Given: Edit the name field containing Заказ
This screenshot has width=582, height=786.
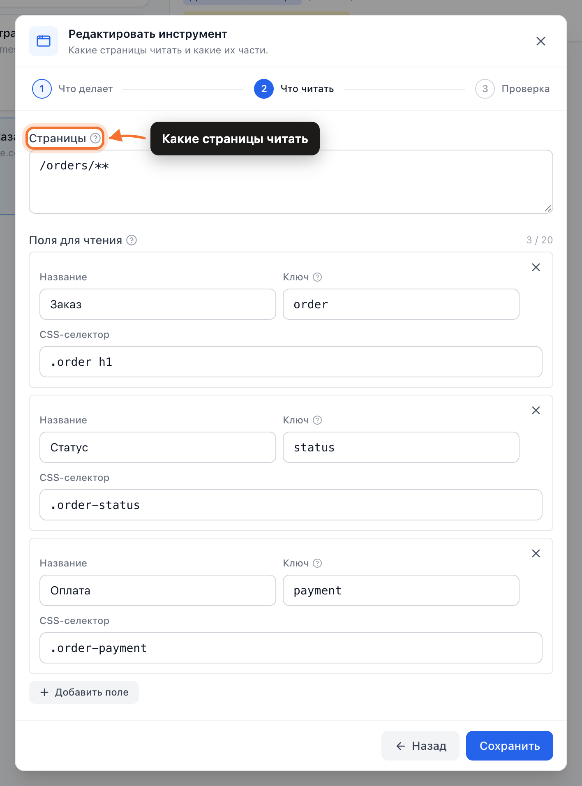Looking at the screenshot, I should (x=158, y=304).
